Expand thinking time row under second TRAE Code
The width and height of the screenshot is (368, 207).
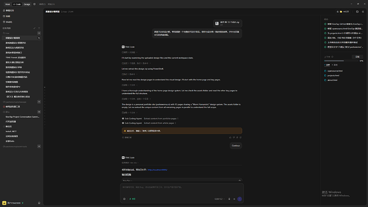130,163
